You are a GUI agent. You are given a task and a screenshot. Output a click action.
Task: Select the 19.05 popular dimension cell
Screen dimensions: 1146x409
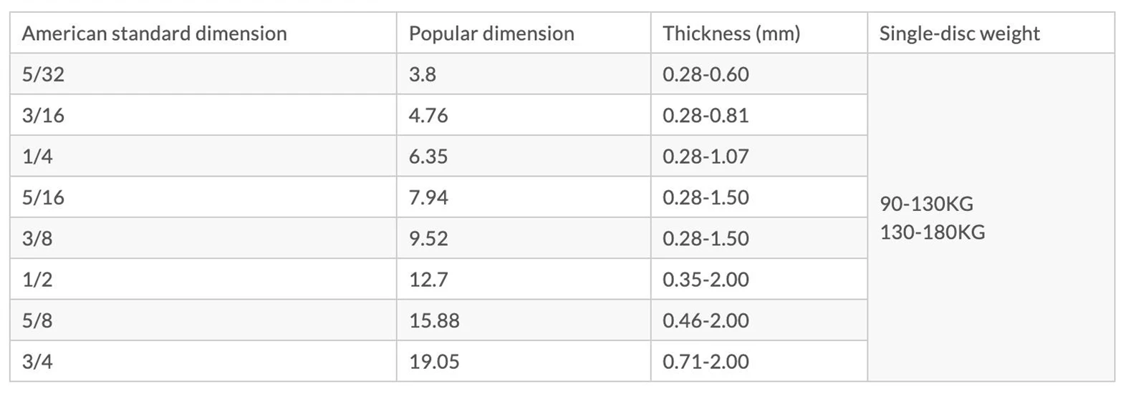[x=524, y=361]
